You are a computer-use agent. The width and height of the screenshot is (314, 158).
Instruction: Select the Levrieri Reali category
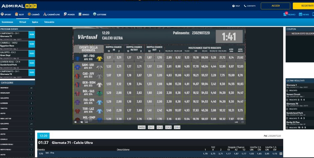[17, 144]
